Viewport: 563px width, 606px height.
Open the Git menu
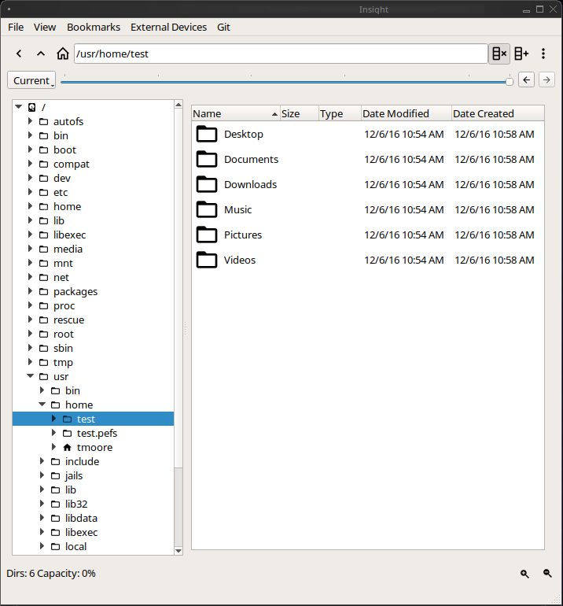coord(223,27)
